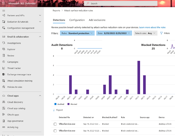Click the Device column header
The image size is (175, 136).
pyautogui.click(x=161, y=117)
